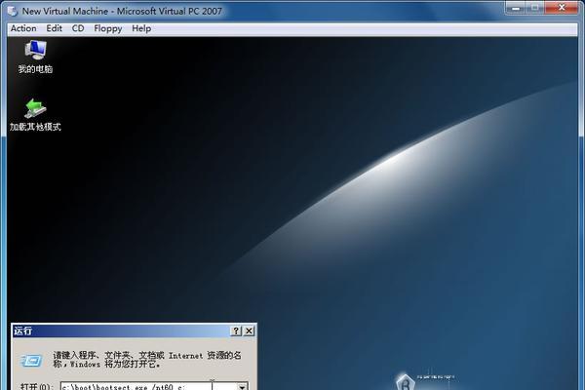
Task: Click the Run program icon in 运行 dialog
Action: (x=32, y=360)
